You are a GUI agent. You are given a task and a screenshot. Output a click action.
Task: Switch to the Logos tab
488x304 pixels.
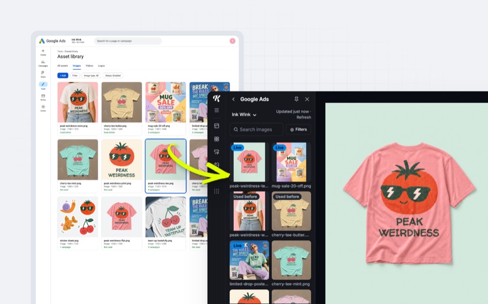pyautogui.click(x=101, y=66)
